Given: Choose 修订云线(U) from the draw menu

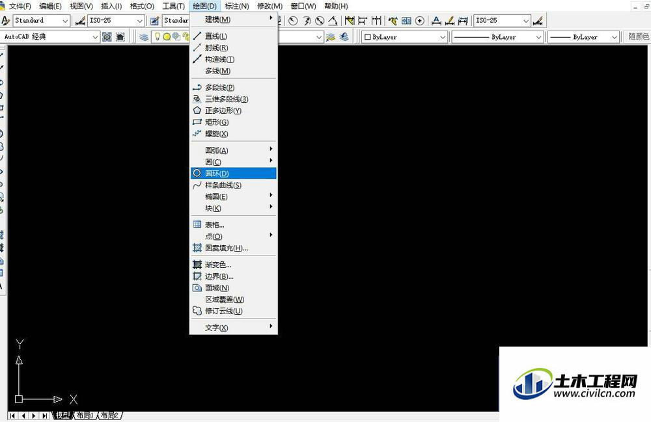Looking at the screenshot, I should click(x=233, y=311).
